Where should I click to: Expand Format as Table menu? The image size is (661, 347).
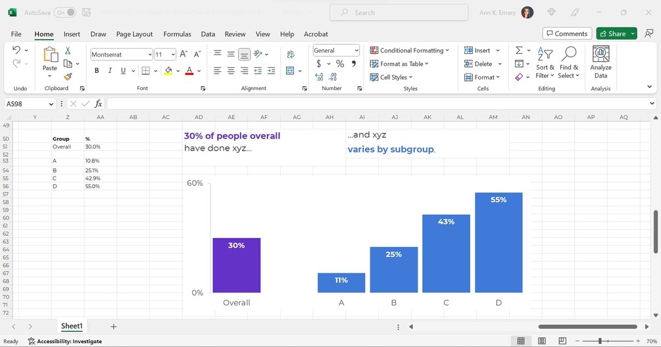point(399,64)
